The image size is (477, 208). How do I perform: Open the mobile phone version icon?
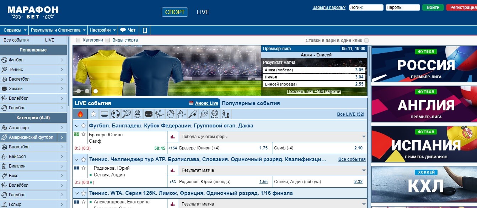click(145, 30)
